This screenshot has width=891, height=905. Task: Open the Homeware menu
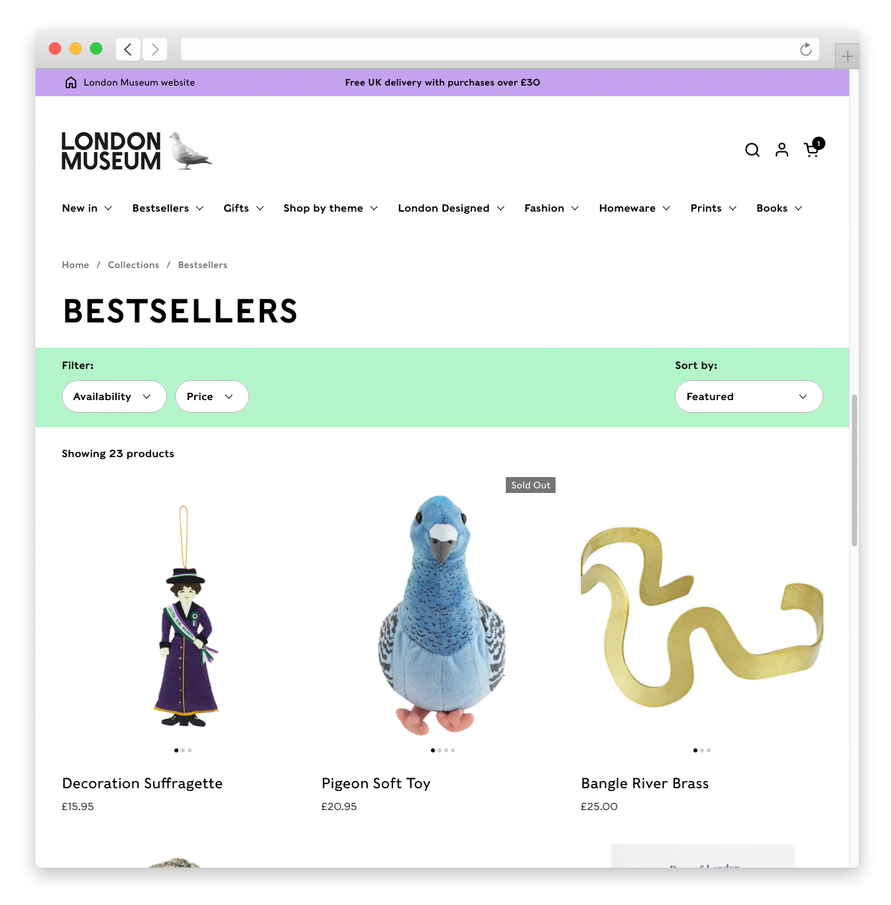(634, 208)
